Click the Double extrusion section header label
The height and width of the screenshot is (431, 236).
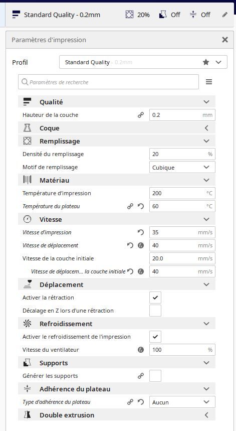click(x=67, y=415)
